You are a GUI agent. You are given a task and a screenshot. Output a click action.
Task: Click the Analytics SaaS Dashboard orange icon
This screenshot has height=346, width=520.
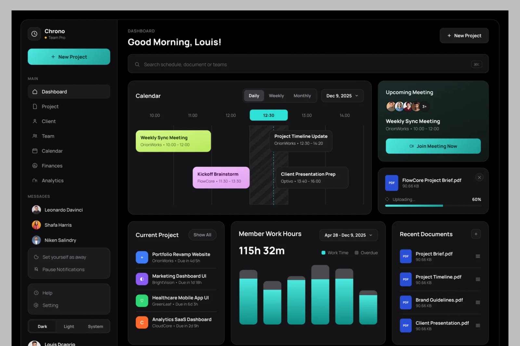pyautogui.click(x=142, y=323)
